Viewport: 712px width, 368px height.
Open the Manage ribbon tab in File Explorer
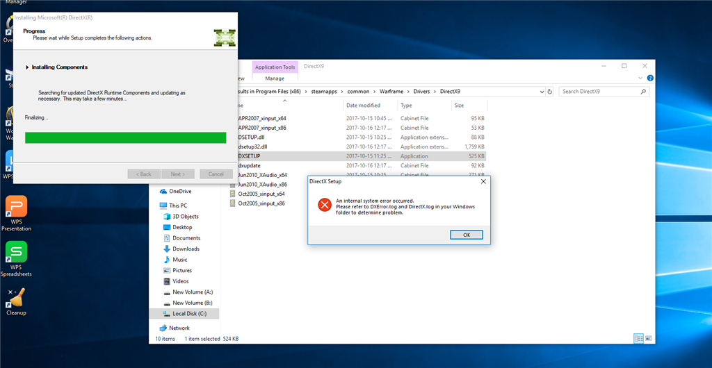[x=275, y=78]
